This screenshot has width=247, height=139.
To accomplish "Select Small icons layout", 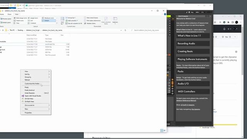I will pos(19,20).
